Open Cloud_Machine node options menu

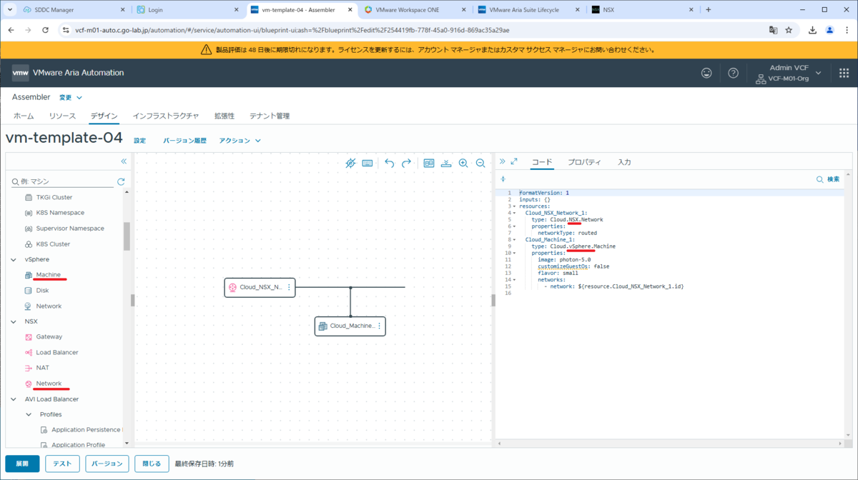(379, 326)
